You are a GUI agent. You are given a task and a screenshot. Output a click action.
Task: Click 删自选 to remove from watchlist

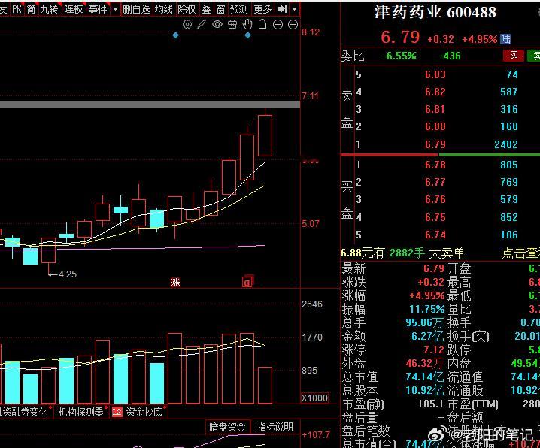(x=136, y=9)
